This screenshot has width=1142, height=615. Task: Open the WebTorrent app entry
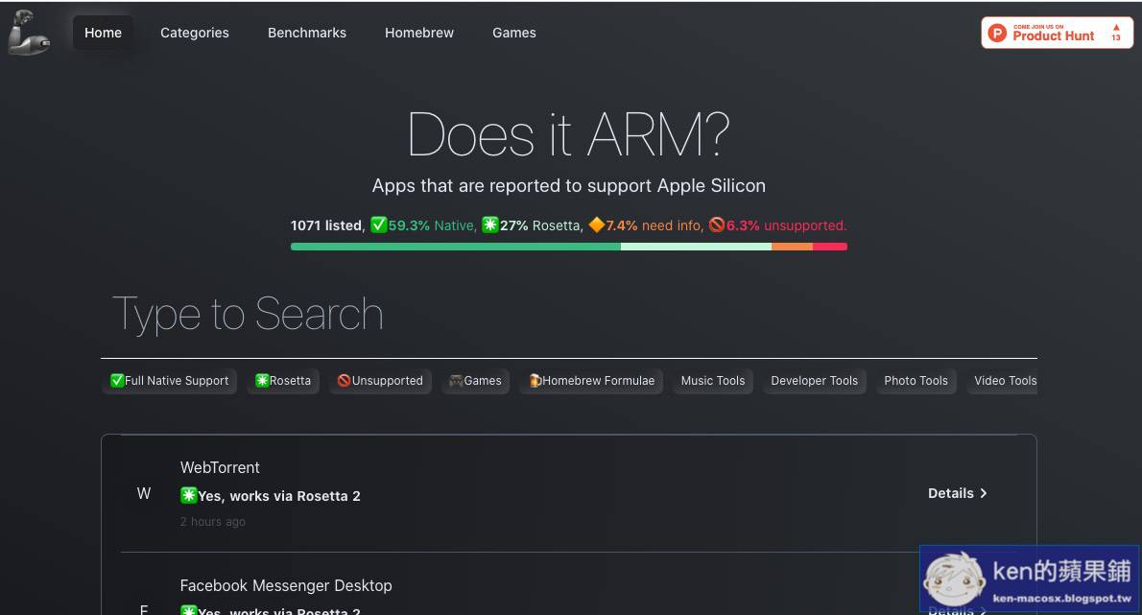[x=568, y=493]
